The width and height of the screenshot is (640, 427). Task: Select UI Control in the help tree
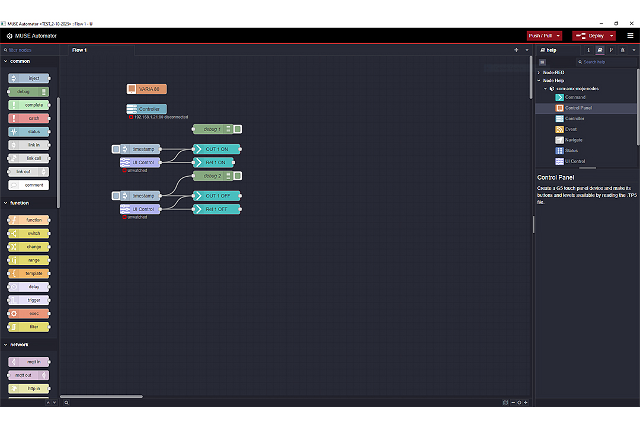574,161
